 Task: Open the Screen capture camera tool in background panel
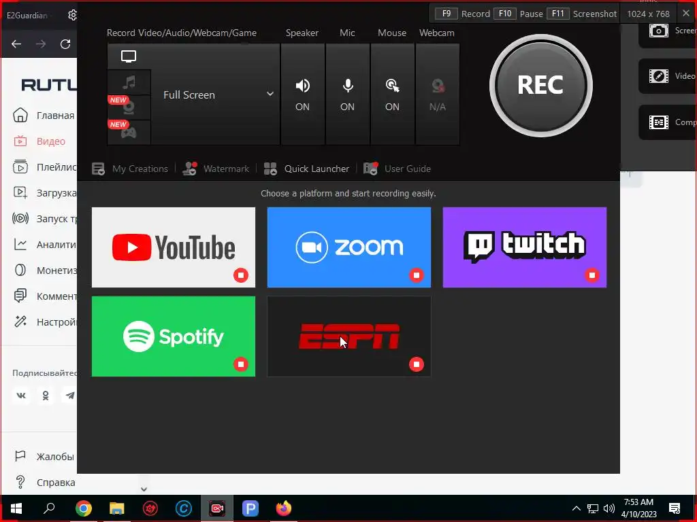tap(668, 31)
